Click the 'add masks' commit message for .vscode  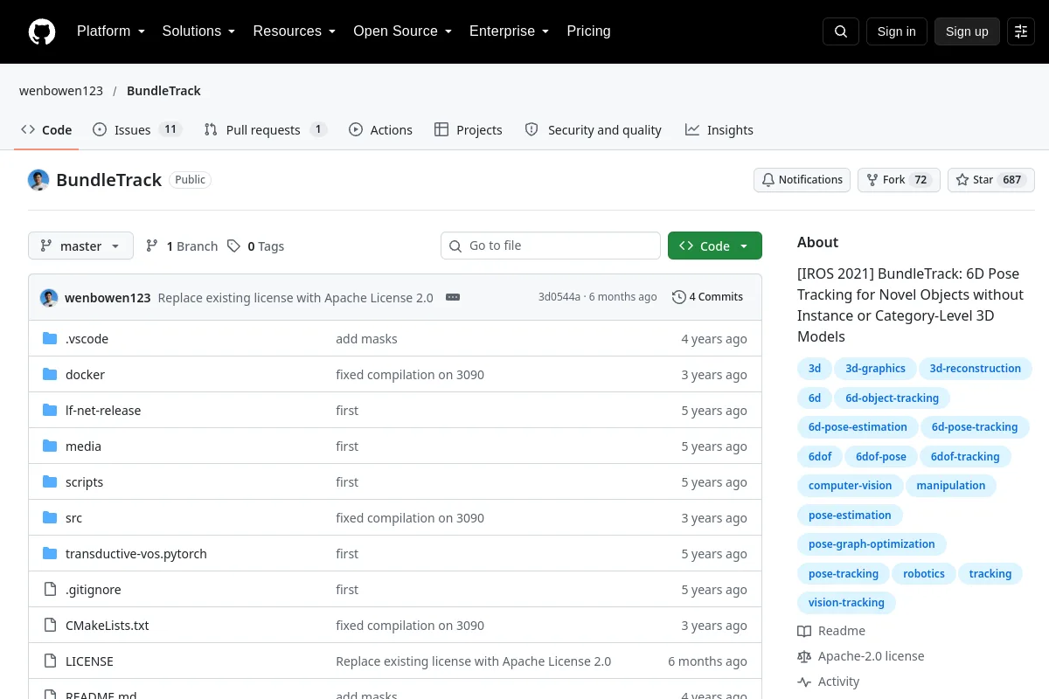tap(366, 339)
